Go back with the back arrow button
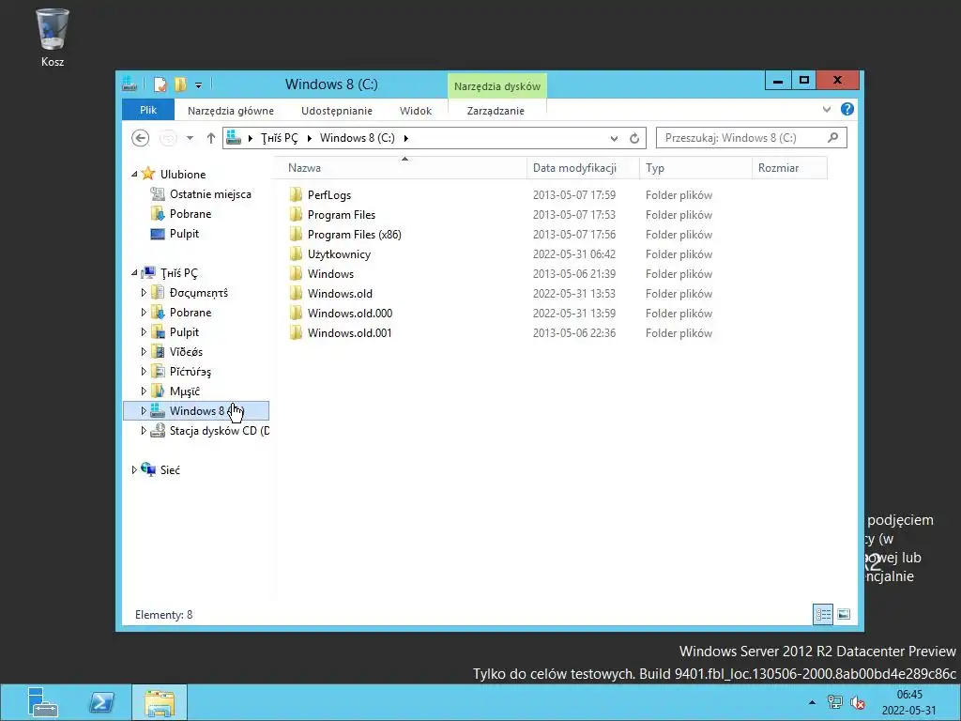This screenshot has width=961, height=721. 141,138
